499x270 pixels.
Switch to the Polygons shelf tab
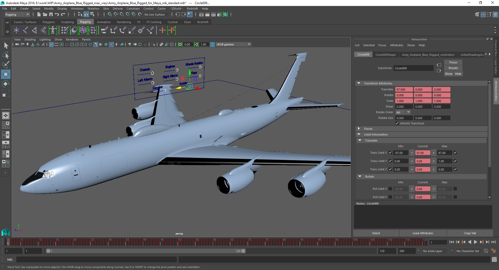coord(49,22)
